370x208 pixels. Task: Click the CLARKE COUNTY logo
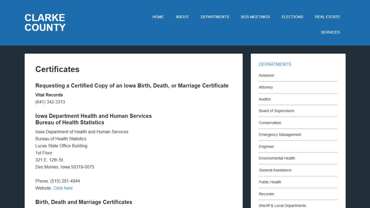(45, 22)
